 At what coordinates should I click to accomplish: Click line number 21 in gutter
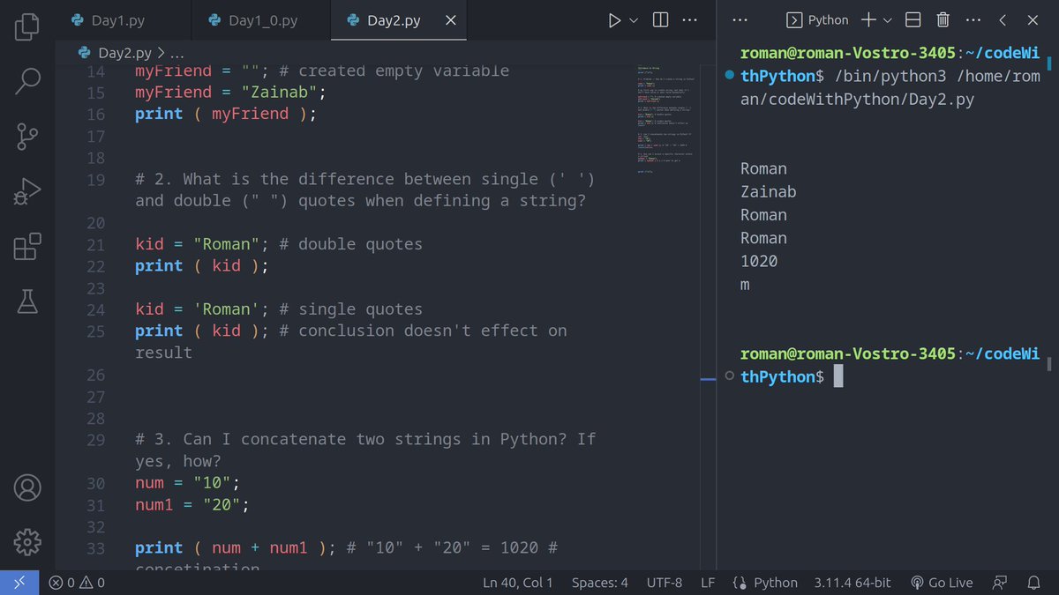click(x=95, y=245)
